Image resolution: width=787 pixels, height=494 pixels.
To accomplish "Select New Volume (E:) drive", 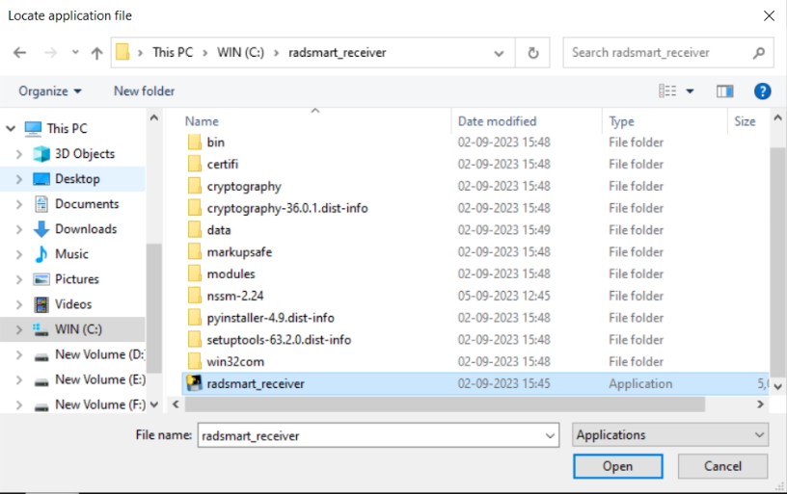I will (x=100, y=379).
